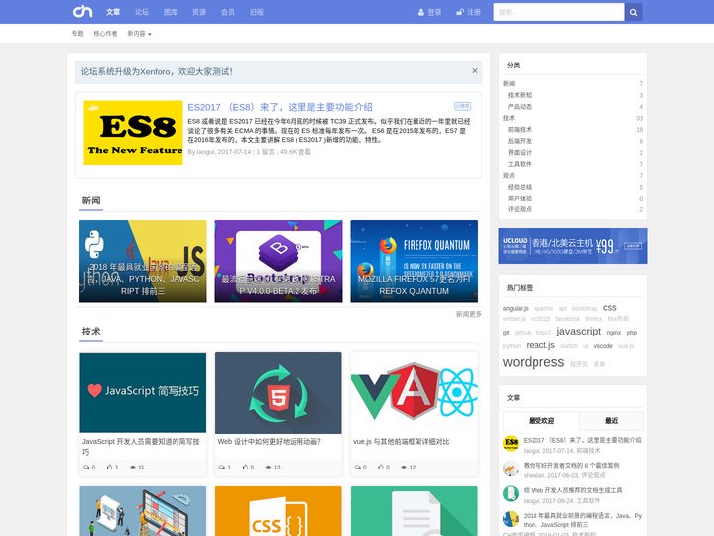Screen dimensions: 714x536
Task: Select the 新闻 category in sidebar
Action: pyautogui.click(x=509, y=83)
